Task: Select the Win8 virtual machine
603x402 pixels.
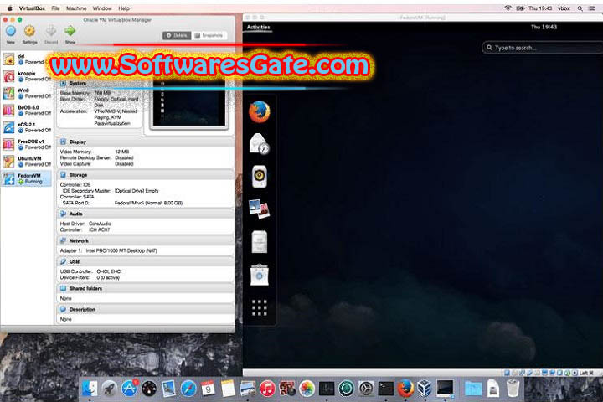Action: pos(27,93)
